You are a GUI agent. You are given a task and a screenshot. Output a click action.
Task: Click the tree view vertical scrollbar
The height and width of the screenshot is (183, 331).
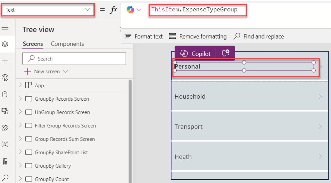(130, 131)
